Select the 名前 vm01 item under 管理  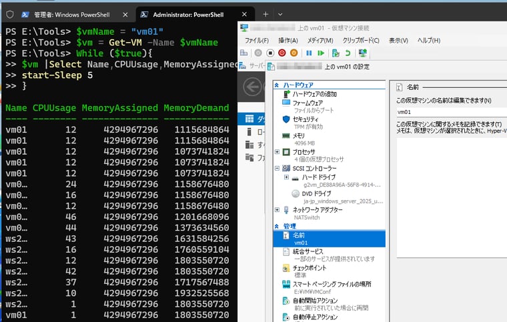pos(329,239)
